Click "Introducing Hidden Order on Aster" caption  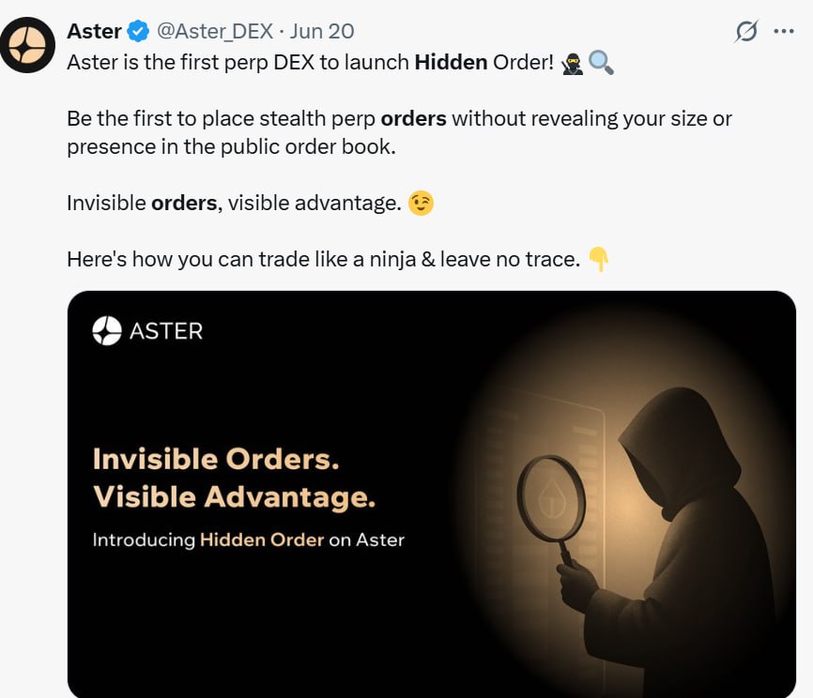point(248,539)
